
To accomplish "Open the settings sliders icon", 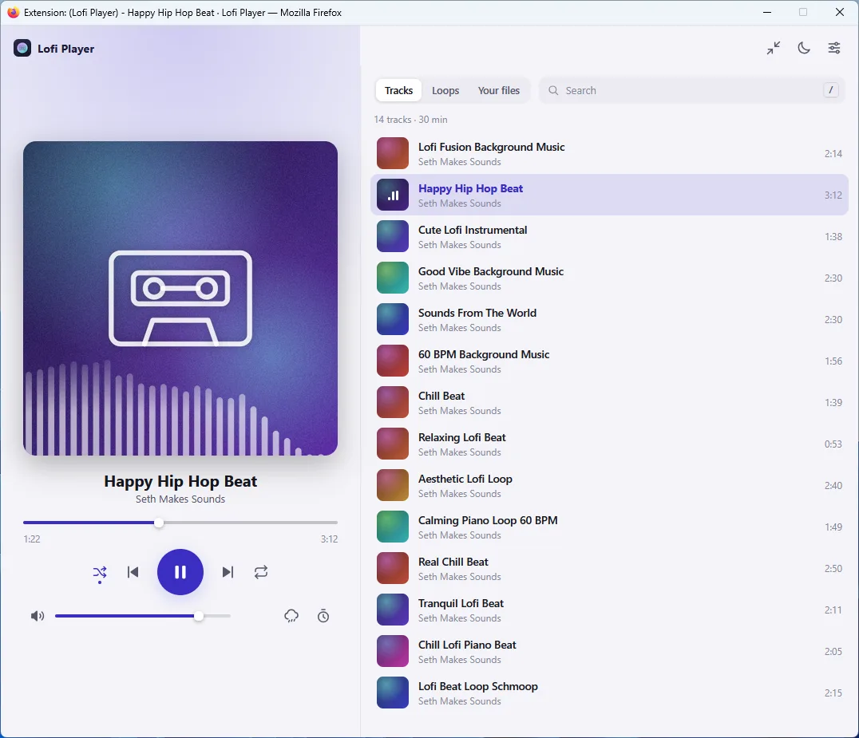I will 833,48.
